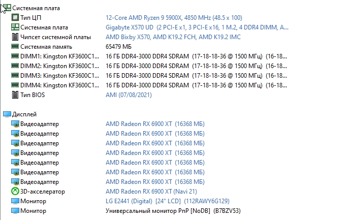This screenshot has width=355, height=220.
Task: Select the DIMM4: Kingston KF3600C1 row
Action: pyautogui.click(x=56, y=85)
